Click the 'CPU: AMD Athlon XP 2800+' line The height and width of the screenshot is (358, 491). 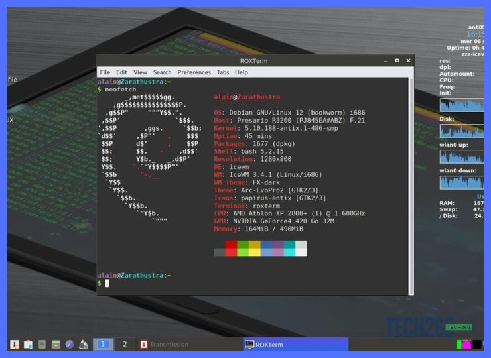(289, 213)
